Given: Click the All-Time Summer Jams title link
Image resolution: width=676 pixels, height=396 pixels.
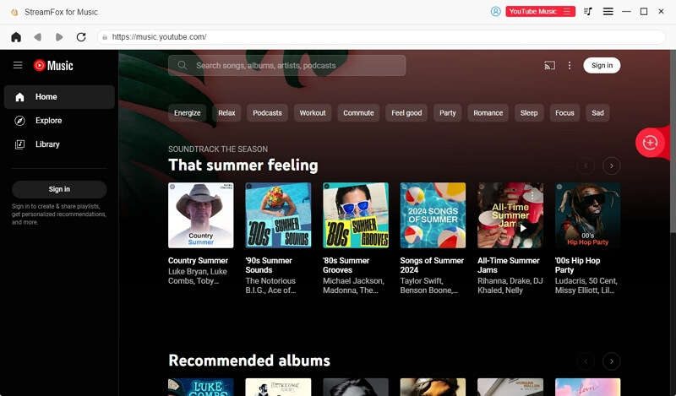Looking at the screenshot, I should (509, 265).
